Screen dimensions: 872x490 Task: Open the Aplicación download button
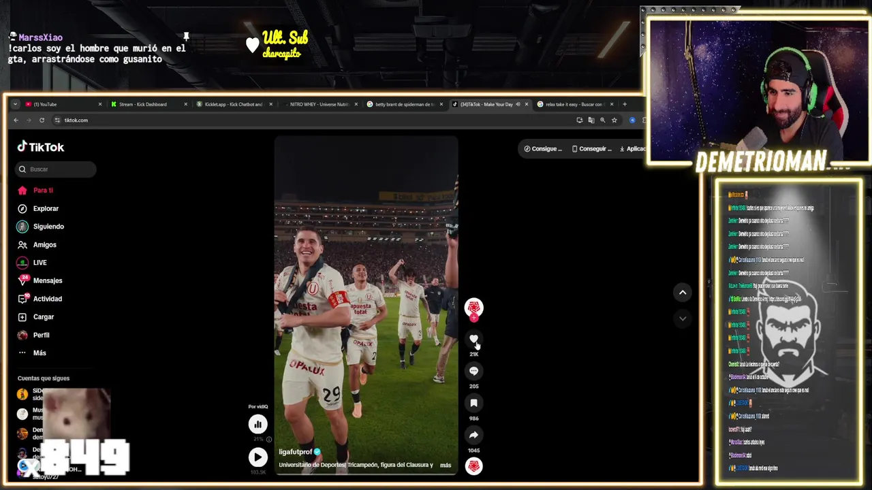click(632, 148)
